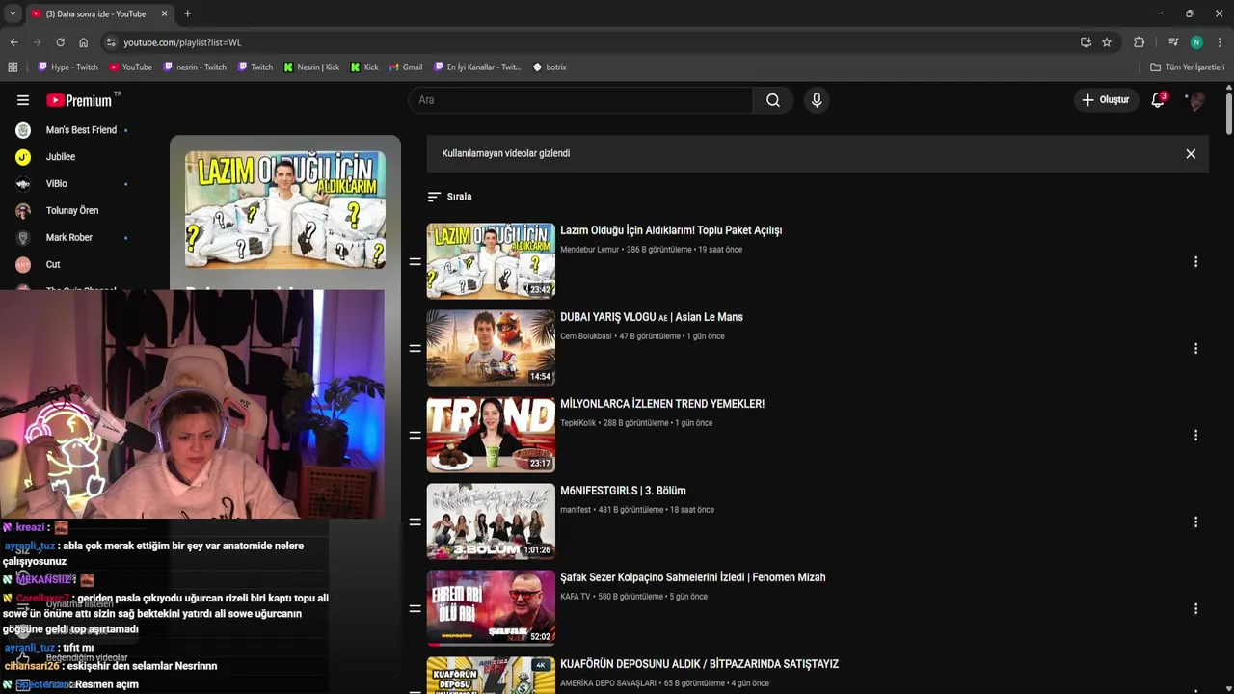This screenshot has height=694, width=1234.
Task: Open the apps grid in bookmarks bar
Action: 13,67
